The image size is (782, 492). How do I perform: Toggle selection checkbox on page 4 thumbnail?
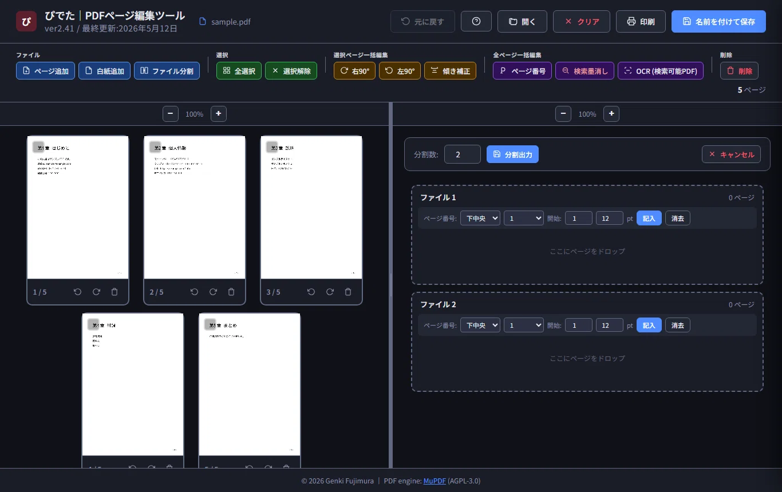pyautogui.click(x=93, y=324)
